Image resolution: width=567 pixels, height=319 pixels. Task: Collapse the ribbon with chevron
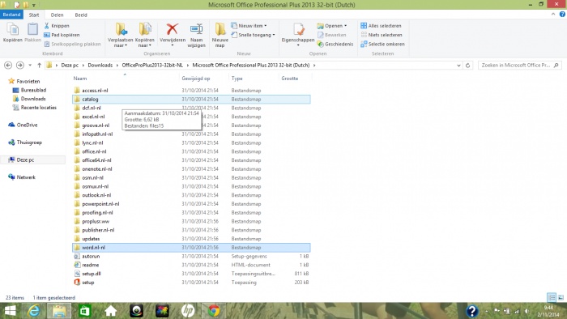(553, 15)
